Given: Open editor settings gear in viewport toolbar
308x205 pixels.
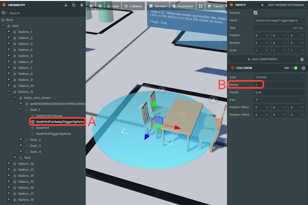Looking at the screenshot, I should tap(100, 6).
